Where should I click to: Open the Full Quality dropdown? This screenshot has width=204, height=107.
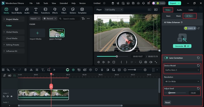coord(114,10)
